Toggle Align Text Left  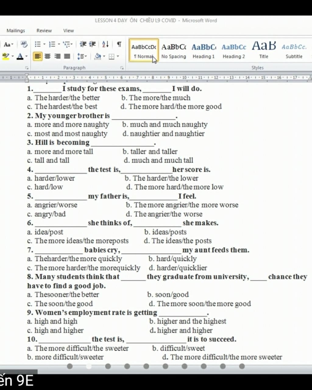37,56
